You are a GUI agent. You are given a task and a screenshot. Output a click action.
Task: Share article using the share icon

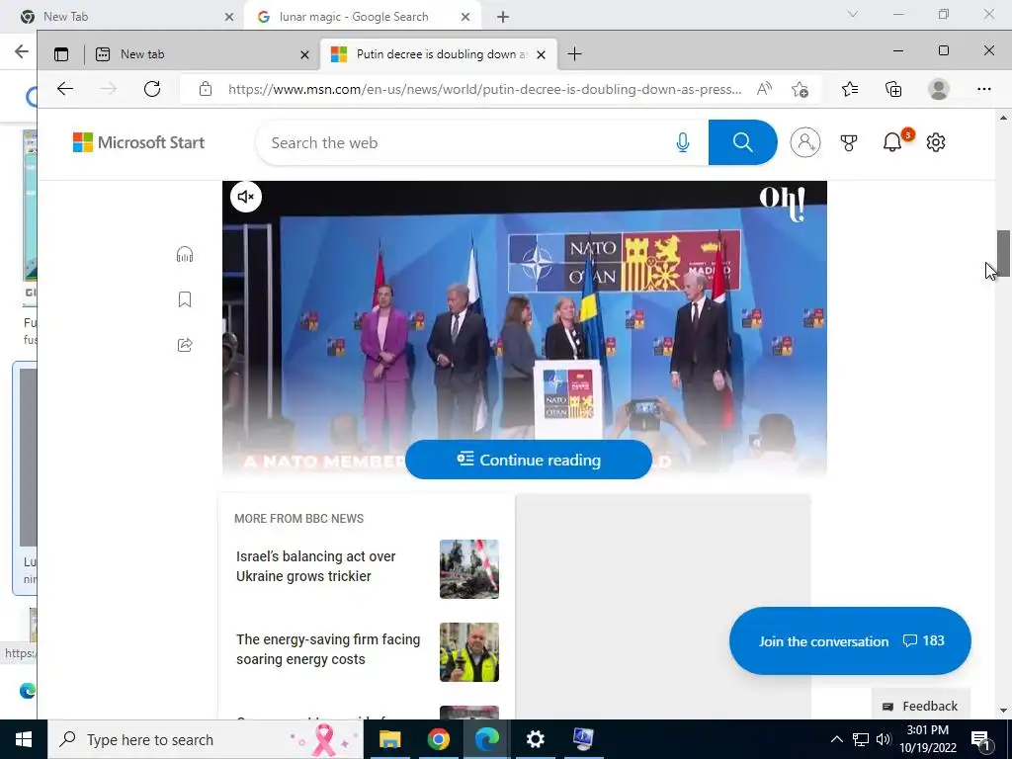pyautogui.click(x=185, y=345)
